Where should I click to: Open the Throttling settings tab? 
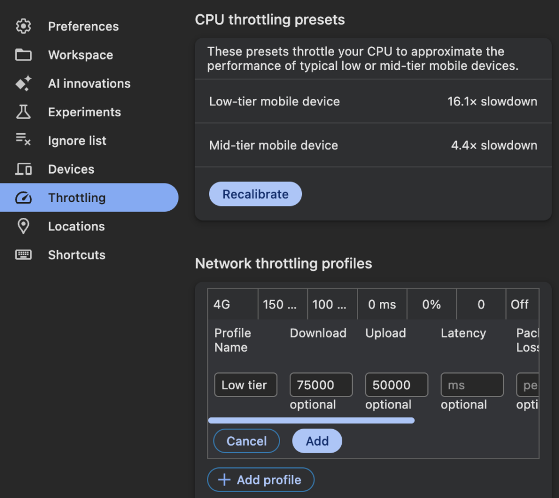coord(76,198)
